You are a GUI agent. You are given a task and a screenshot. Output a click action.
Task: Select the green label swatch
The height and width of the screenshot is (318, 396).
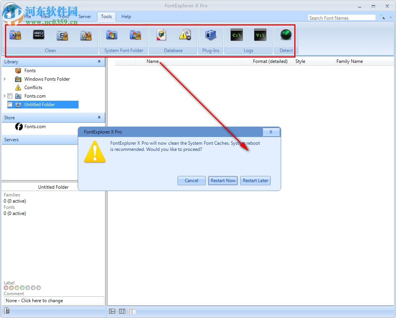point(22,288)
